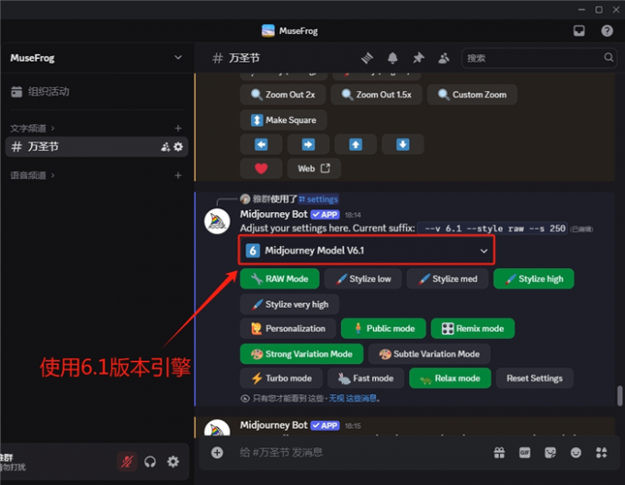Add a voice channel plus icon

(178, 175)
